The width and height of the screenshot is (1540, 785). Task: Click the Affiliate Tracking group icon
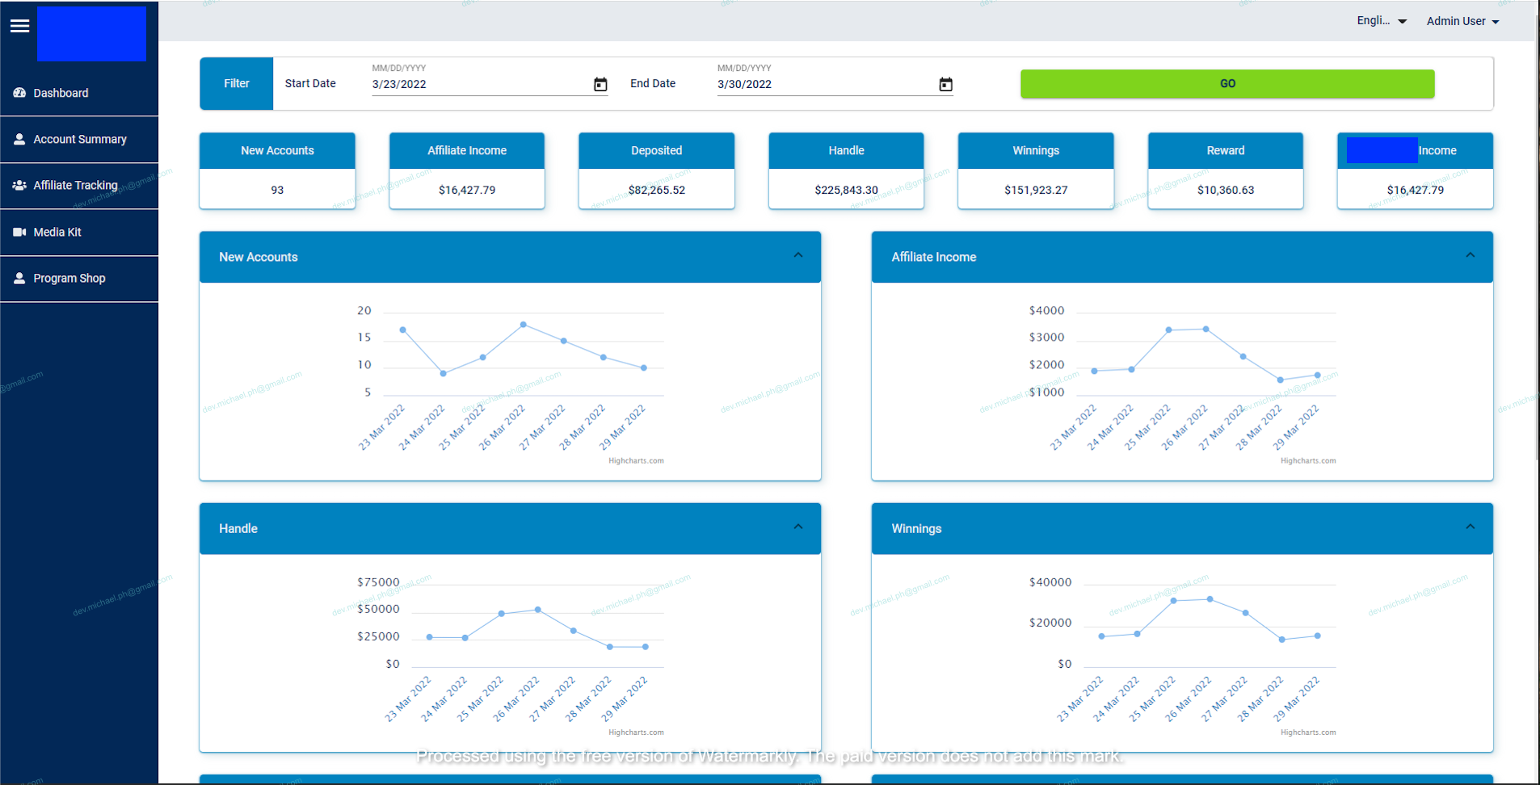coord(19,185)
